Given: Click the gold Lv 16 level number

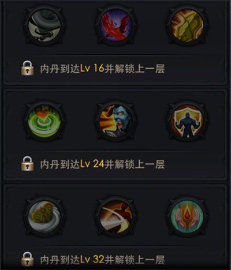Looking at the screenshot, I should 92,68.
